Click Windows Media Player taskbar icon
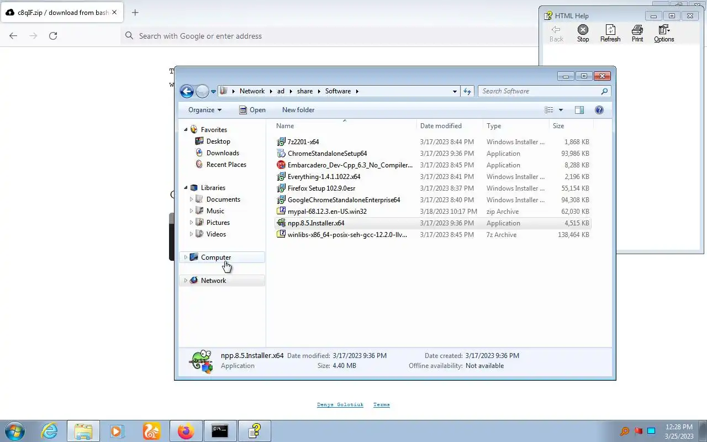707x442 pixels. point(117,431)
